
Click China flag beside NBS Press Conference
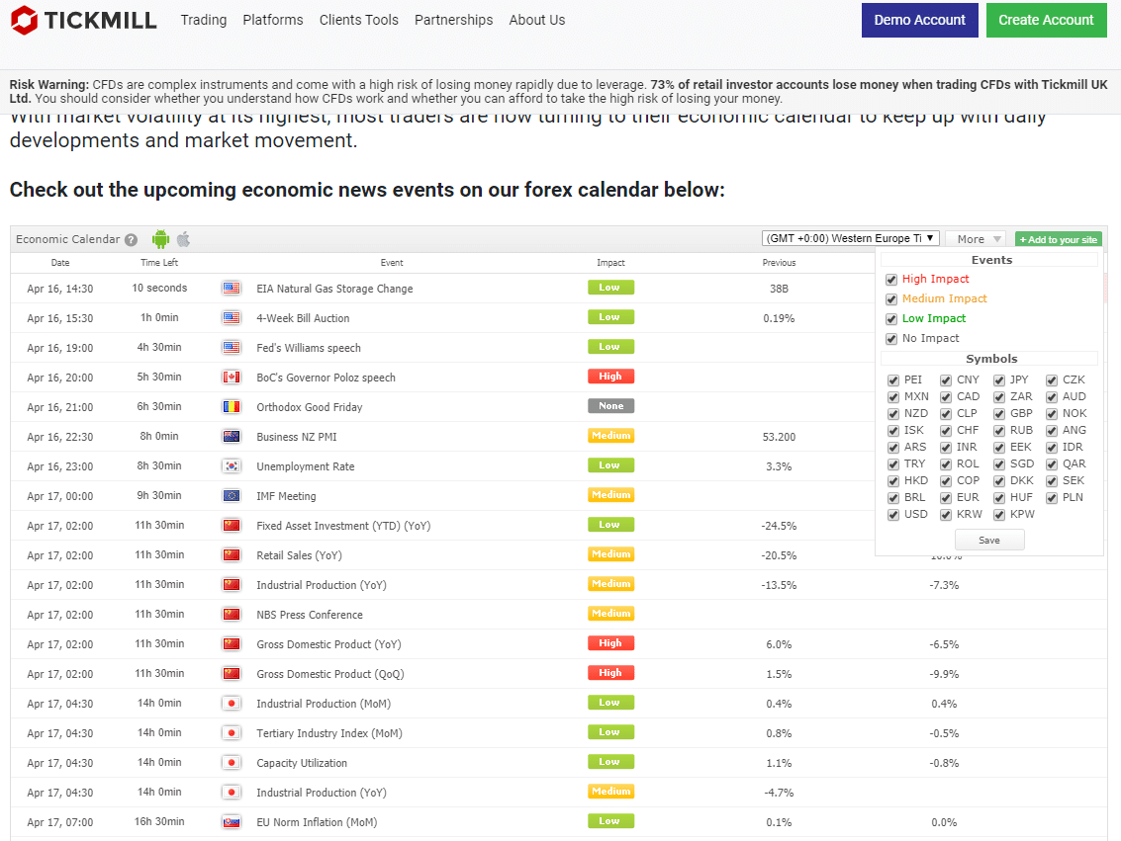click(231, 614)
